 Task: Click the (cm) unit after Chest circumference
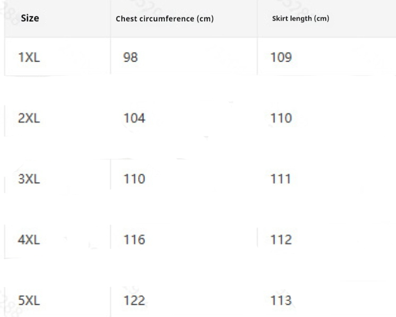click(205, 19)
